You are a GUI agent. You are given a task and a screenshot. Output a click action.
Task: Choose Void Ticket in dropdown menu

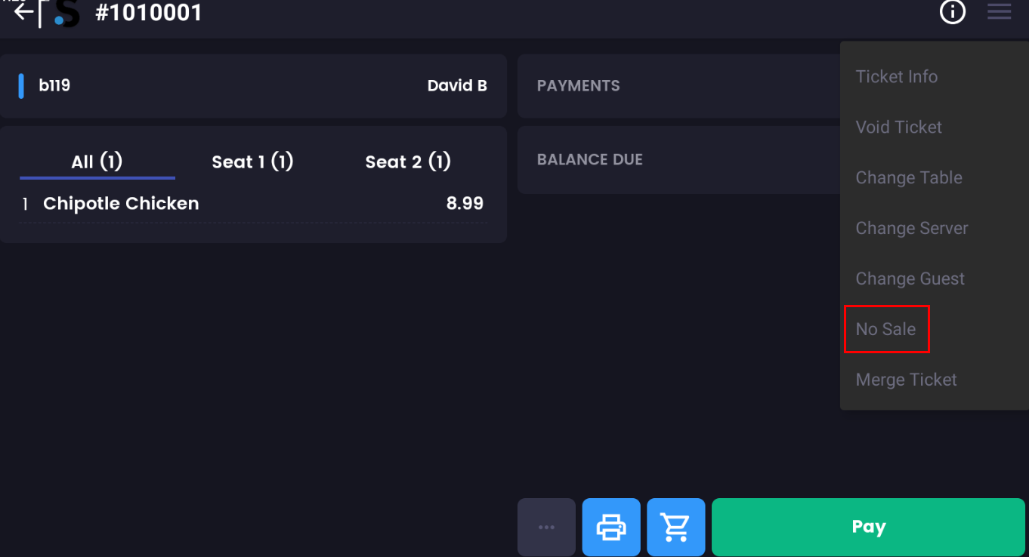(x=898, y=128)
